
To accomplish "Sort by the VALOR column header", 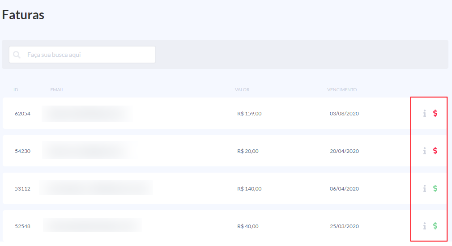I will pos(242,90).
